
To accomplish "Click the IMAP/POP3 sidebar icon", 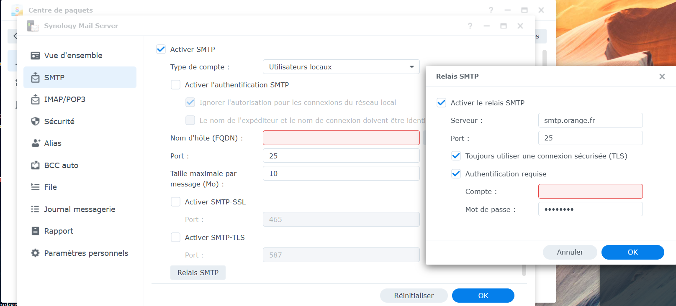I will [x=36, y=99].
